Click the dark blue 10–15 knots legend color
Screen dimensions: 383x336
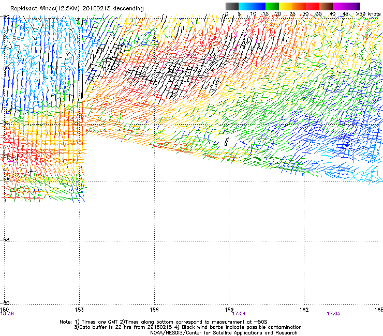click(x=258, y=6)
